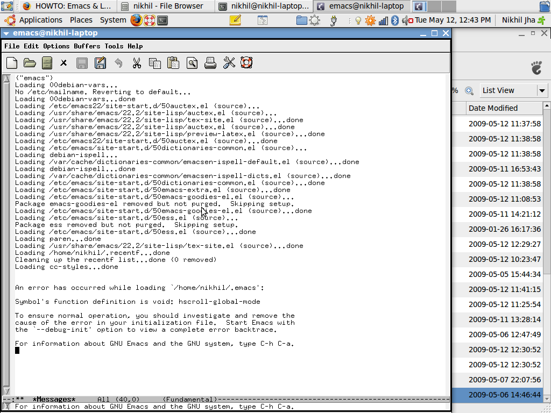
Task: Click the Save As floppy-with-pencil icon
Action: coord(100,63)
